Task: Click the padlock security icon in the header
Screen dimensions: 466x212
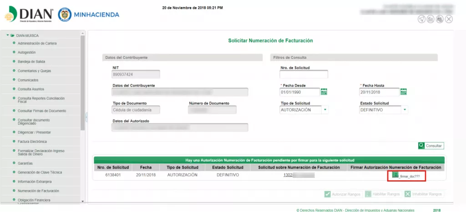Action: point(440,19)
